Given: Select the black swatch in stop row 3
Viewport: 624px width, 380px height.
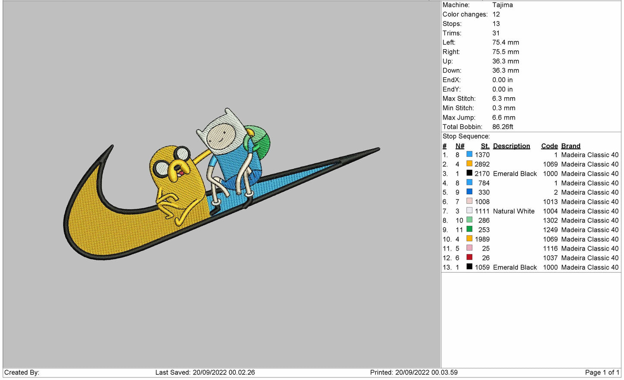Looking at the screenshot, I should click(x=469, y=173).
